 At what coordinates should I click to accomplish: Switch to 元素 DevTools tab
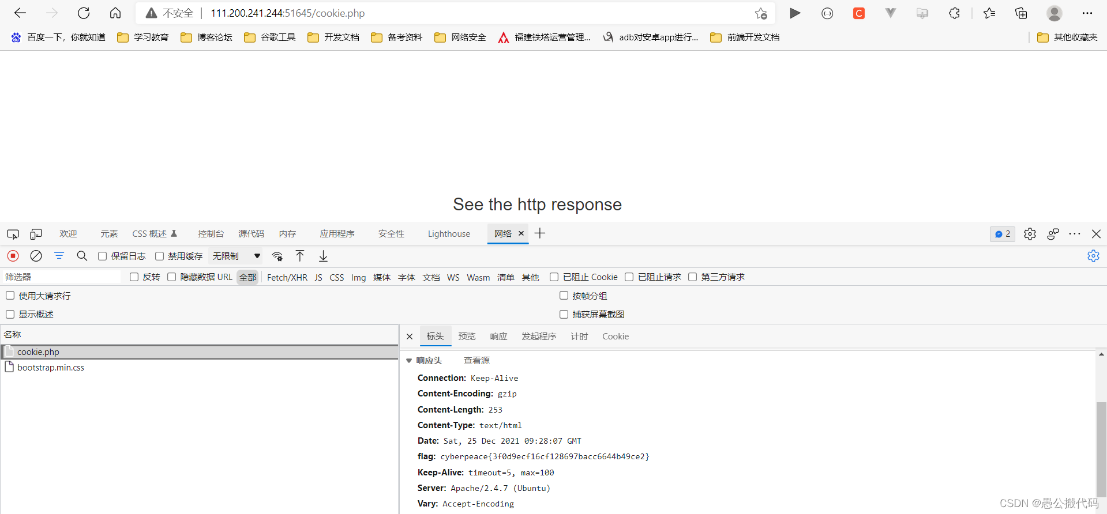pyautogui.click(x=109, y=234)
